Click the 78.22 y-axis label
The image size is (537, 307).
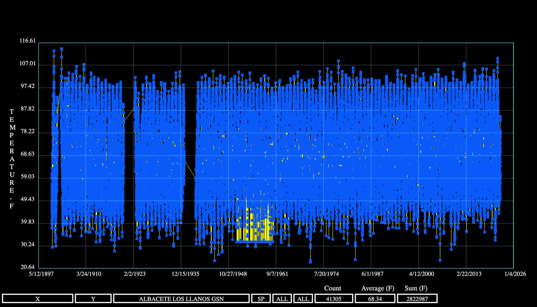[x=28, y=131]
